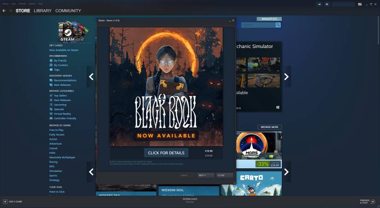
Task: Open the Friends menu
Action: click(x=22, y=4)
